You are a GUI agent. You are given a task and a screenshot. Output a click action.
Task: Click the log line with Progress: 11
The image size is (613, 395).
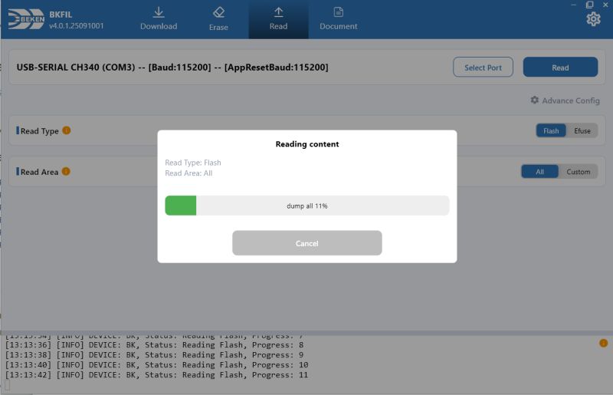156,374
